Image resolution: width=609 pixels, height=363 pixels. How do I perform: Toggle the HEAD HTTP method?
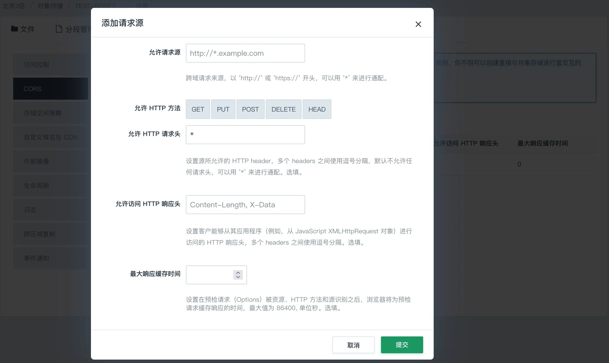point(317,109)
